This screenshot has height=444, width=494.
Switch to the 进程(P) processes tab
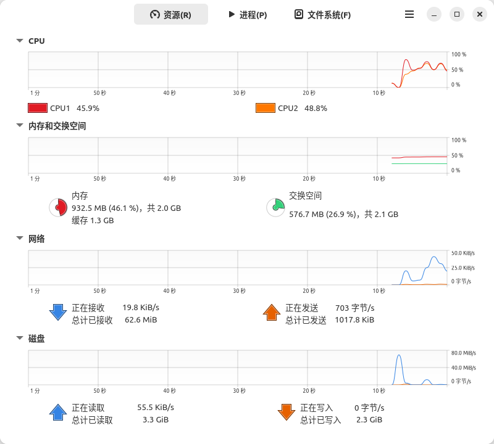click(247, 14)
